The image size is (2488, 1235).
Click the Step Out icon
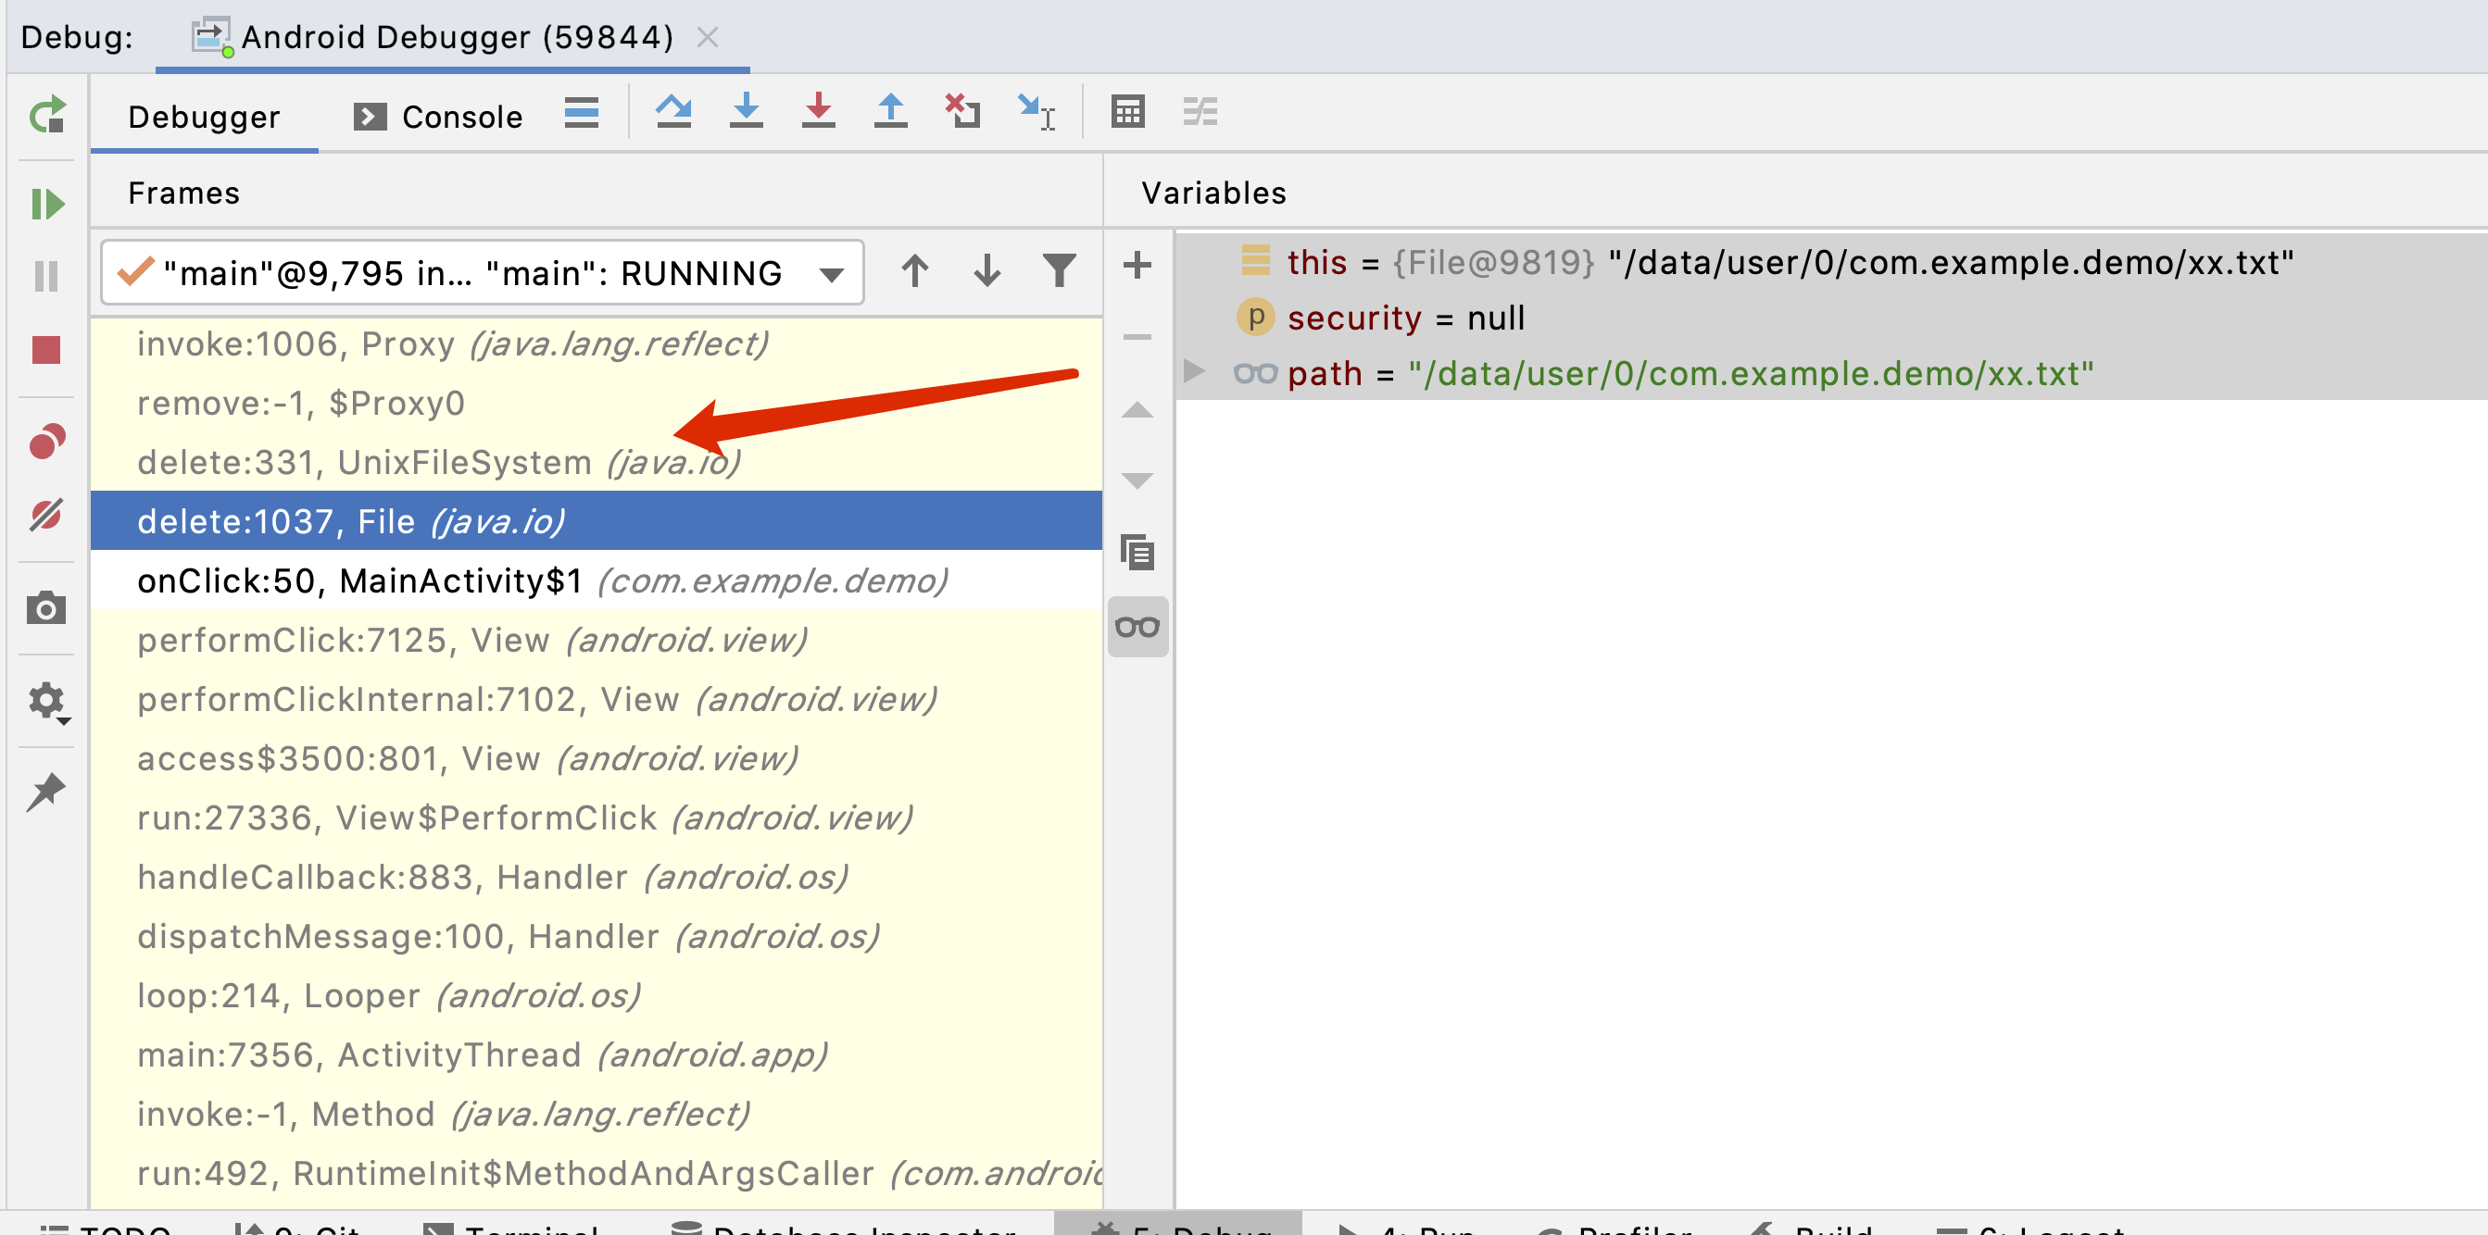pos(889,112)
